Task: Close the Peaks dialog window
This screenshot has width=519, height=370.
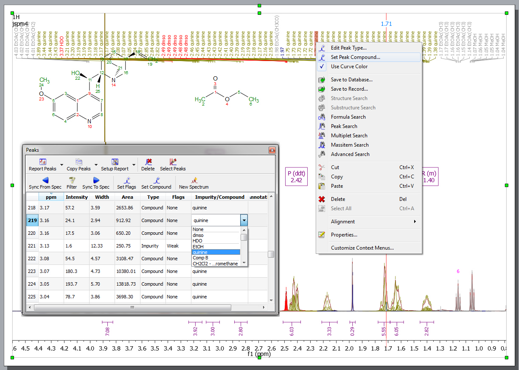Action: click(x=272, y=150)
